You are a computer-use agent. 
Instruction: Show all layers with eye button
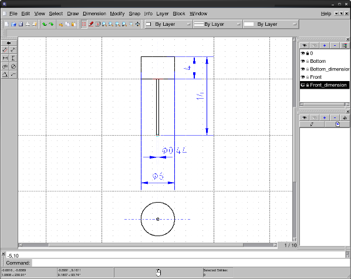[x=304, y=45]
